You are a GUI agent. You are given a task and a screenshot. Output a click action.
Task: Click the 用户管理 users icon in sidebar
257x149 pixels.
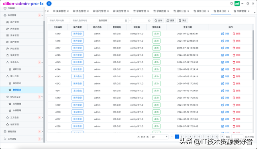[7, 22]
